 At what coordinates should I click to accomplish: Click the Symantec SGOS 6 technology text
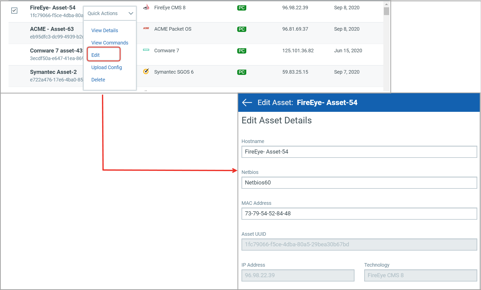tap(174, 72)
